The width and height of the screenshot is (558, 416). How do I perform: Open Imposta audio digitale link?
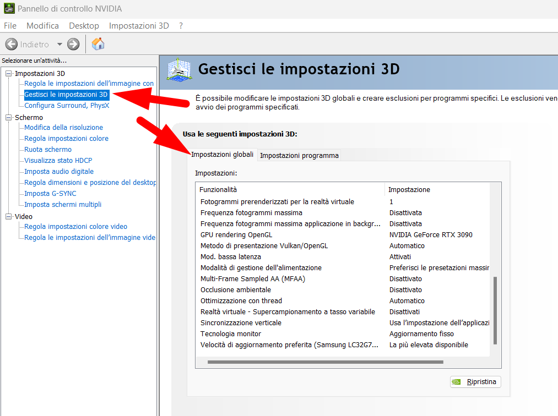(x=59, y=171)
